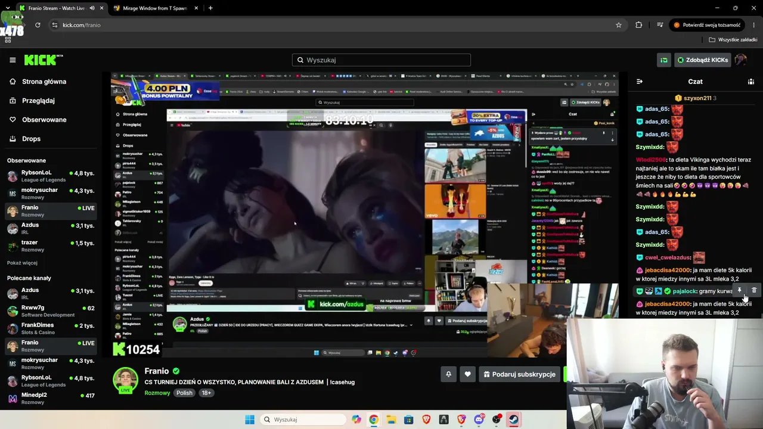Open RybsonLoL in followed channels
The height and width of the screenshot is (429, 763).
(x=51, y=176)
